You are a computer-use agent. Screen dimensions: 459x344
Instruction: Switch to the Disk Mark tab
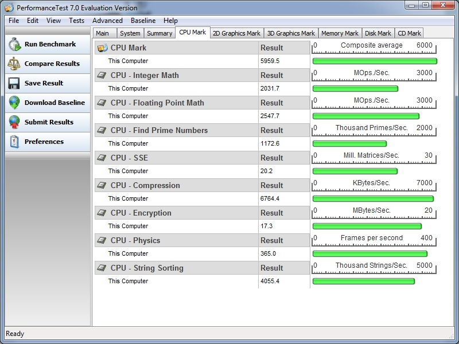[x=378, y=33]
